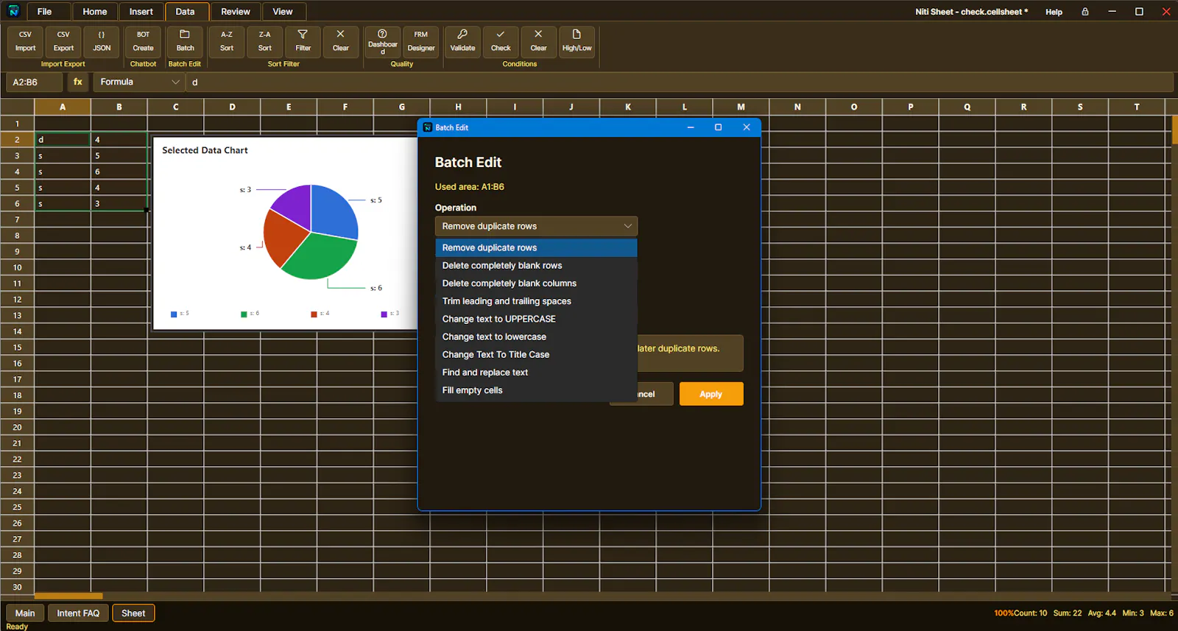Switch to the View ribbon tab
Screen dimensions: 1178x631
tap(283, 12)
